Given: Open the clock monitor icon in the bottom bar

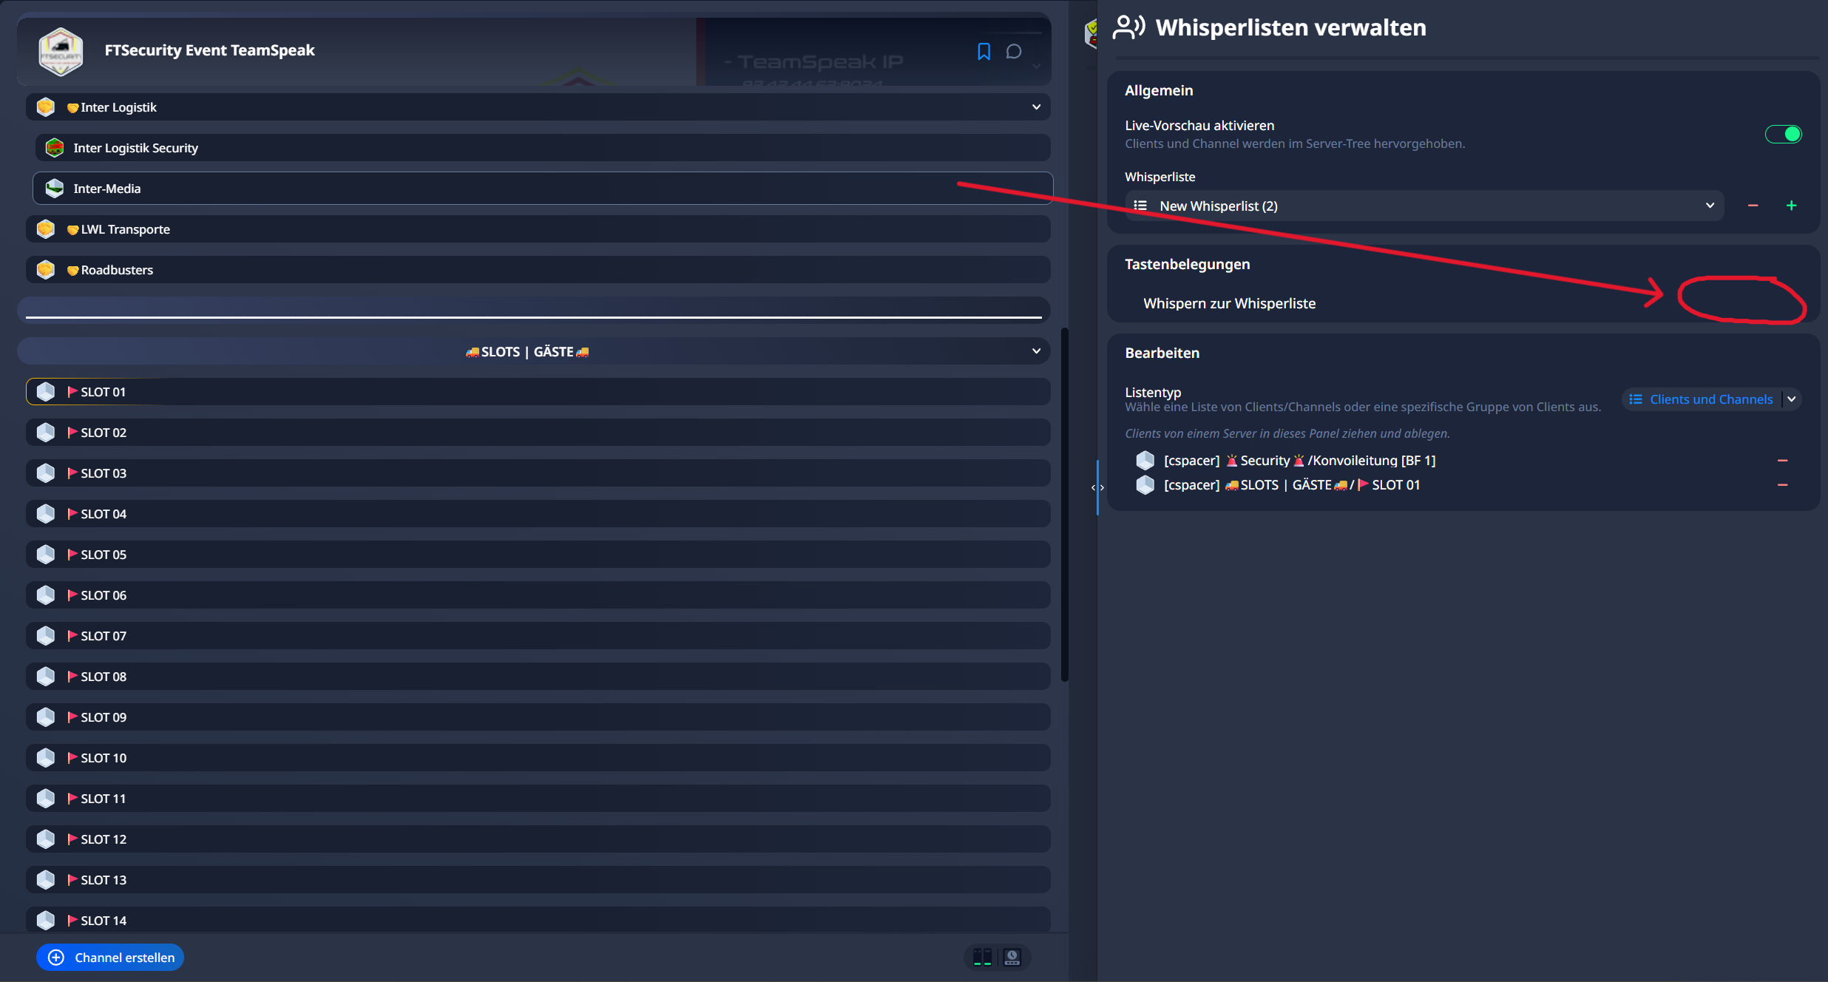Looking at the screenshot, I should [1012, 958].
